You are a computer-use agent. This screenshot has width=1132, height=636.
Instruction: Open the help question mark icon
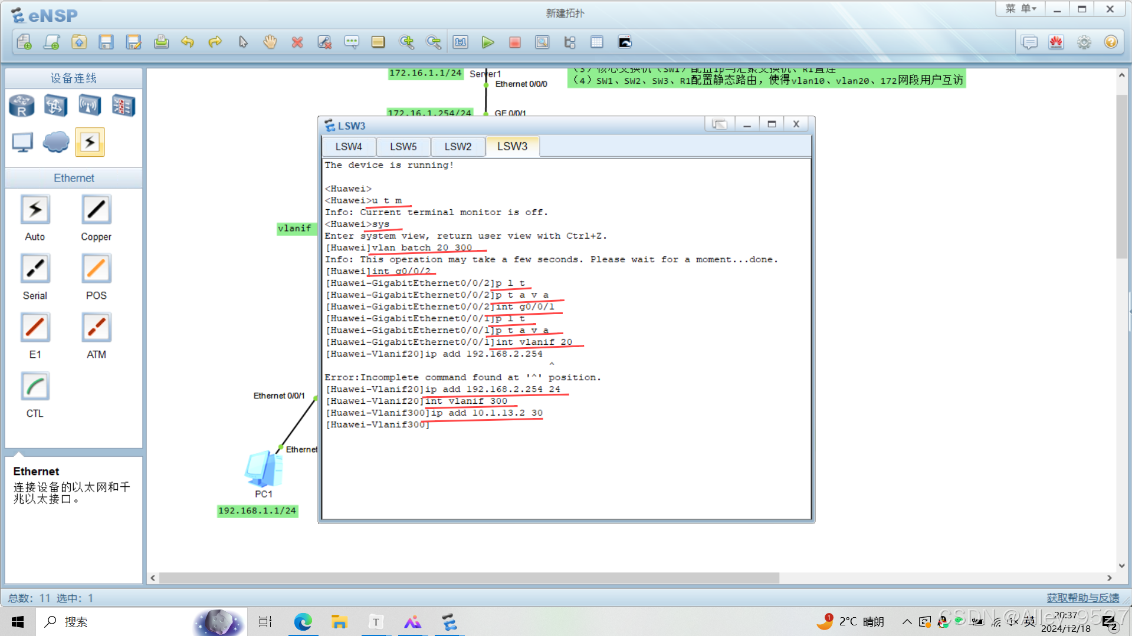coord(1111,42)
